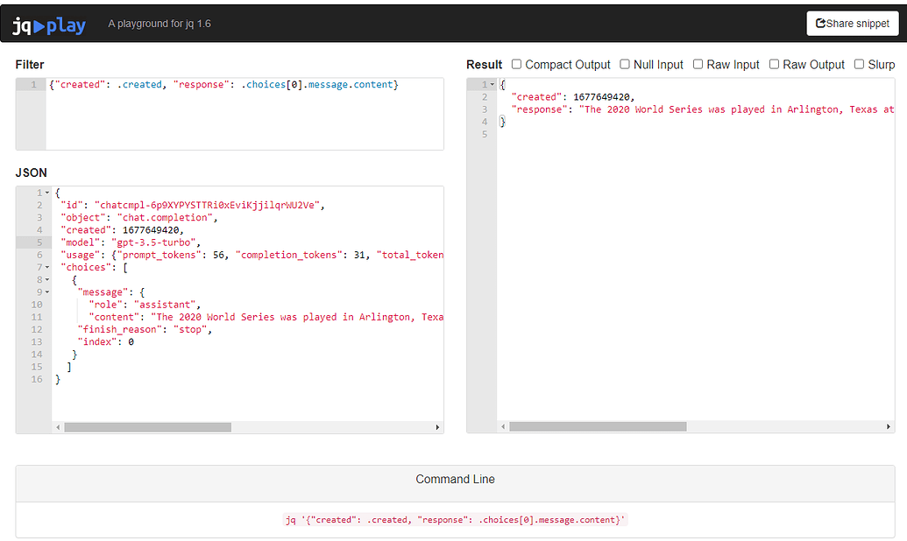Viewport: 907px width, 541px height.
Task: Click the "content" line in JSON editor
Action: point(266,317)
